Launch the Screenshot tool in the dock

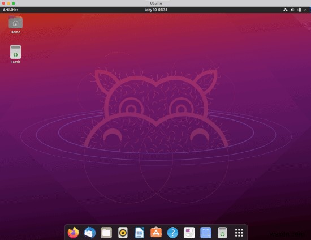(206, 233)
